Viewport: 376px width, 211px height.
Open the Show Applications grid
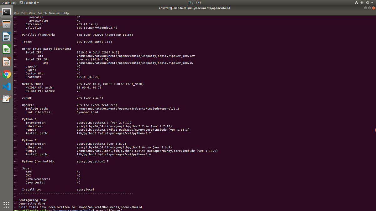[x=6, y=205]
